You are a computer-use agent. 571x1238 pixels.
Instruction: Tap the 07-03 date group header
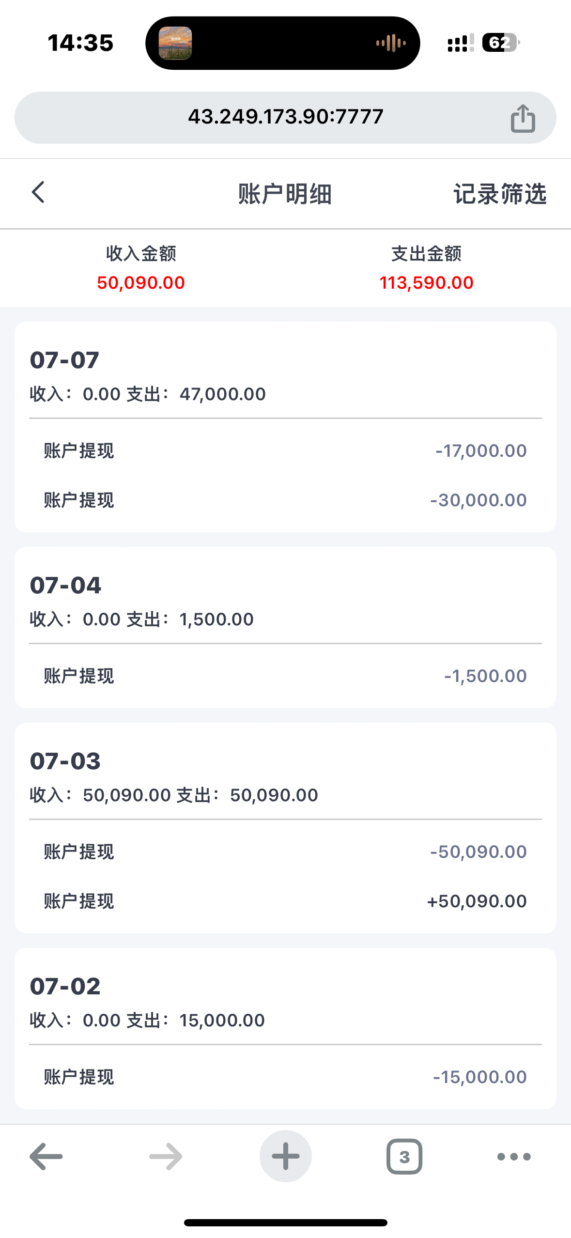tap(65, 761)
